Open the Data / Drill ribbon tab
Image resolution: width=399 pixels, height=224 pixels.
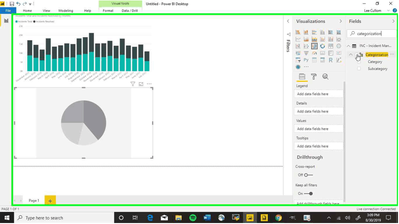[130, 11]
